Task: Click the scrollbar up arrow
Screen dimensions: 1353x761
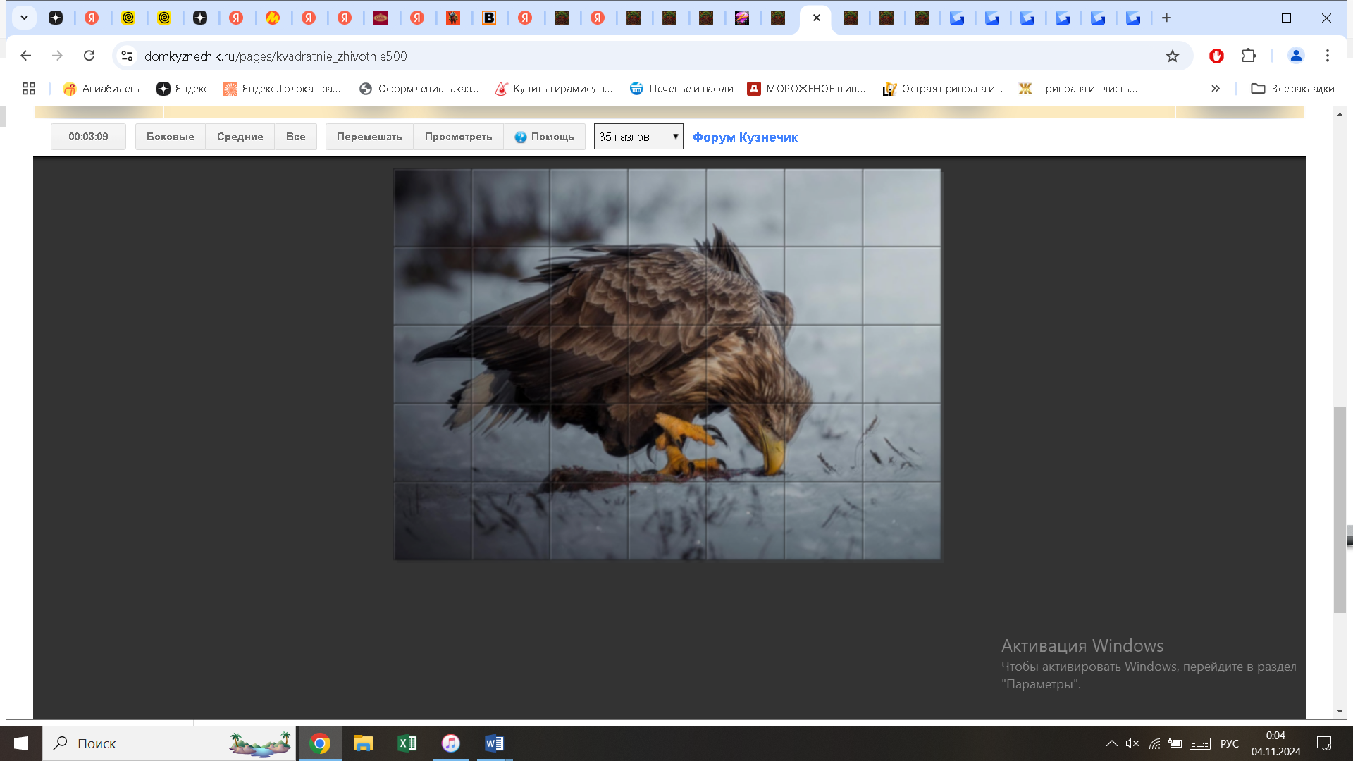Action: click(x=1340, y=114)
